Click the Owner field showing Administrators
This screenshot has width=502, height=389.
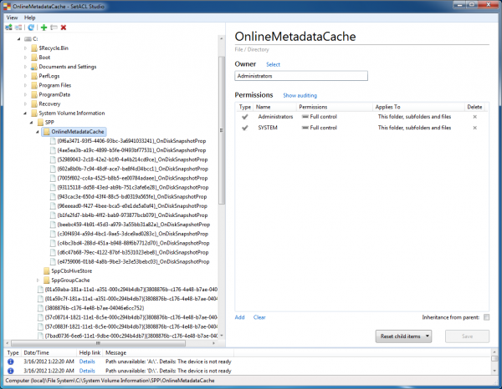tap(301, 76)
